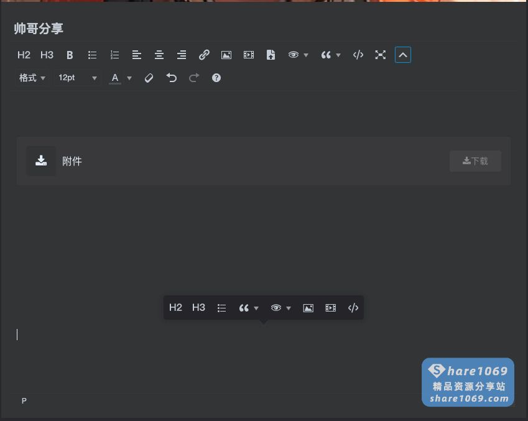Undo the last edit
This screenshot has height=421, width=528.
[x=172, y=78]
